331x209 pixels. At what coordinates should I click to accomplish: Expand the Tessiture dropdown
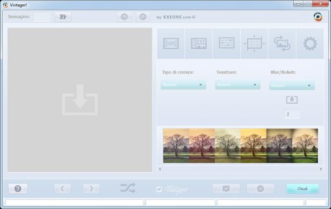(237, 85)
